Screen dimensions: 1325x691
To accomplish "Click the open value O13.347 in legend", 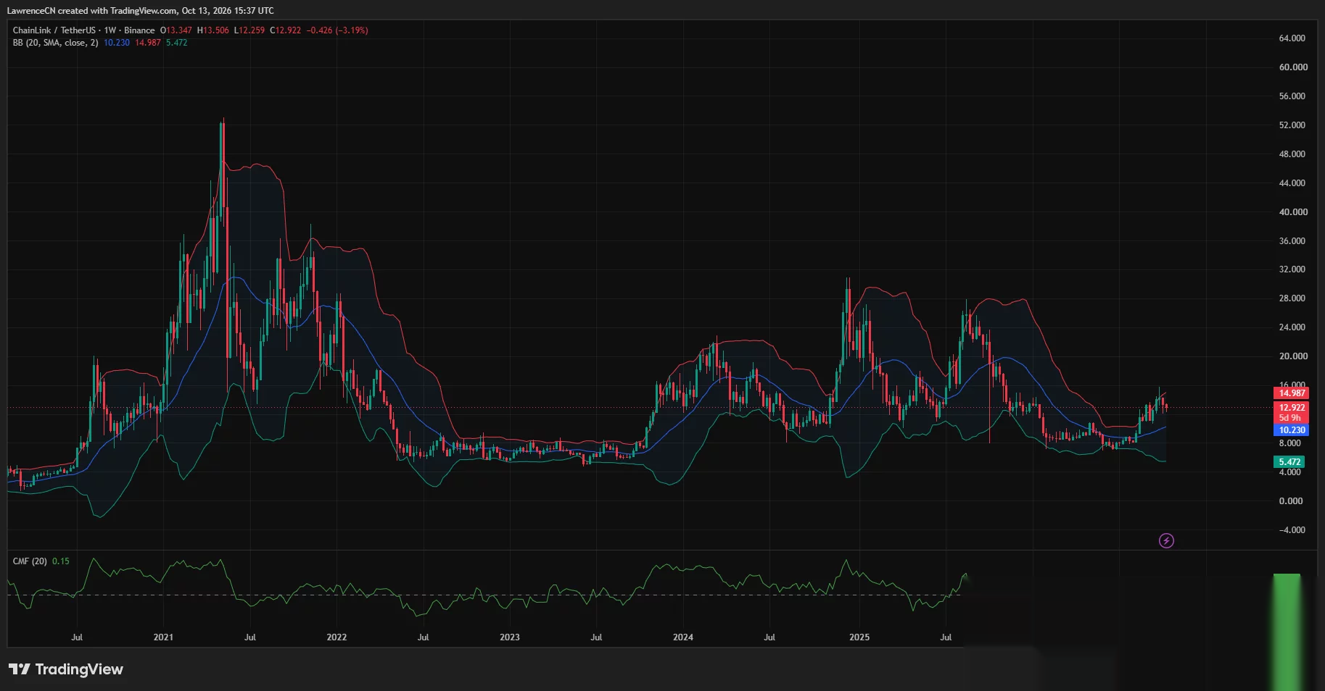I will (x=176, y=30).
